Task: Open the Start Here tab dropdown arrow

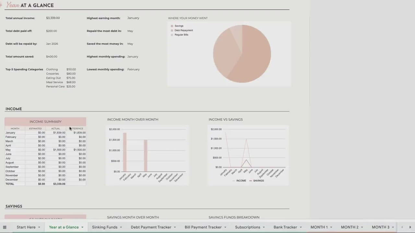Action: (39, 227)
